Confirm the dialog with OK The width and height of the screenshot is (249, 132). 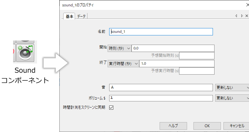[x=207, y=126]
